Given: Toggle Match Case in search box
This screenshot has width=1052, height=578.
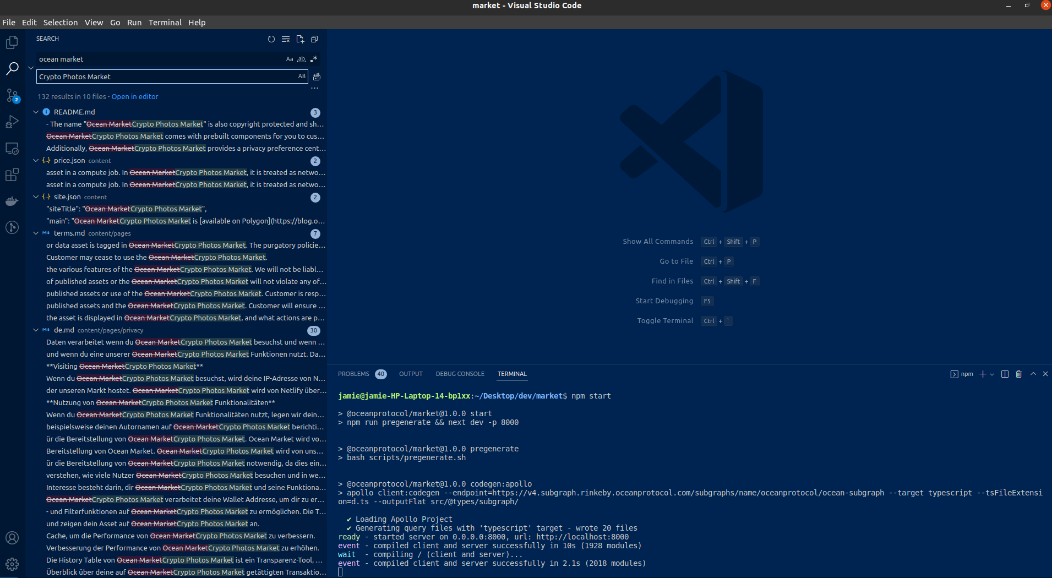Looking at the screenshot, I should 290,59.
